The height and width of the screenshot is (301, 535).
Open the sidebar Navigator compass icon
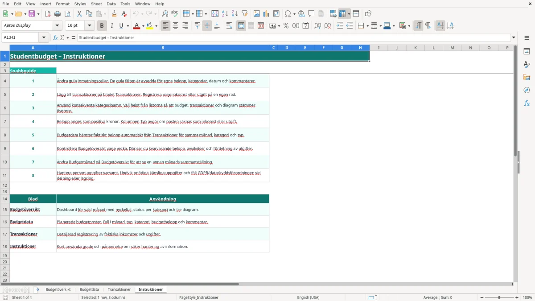[527, 91]
